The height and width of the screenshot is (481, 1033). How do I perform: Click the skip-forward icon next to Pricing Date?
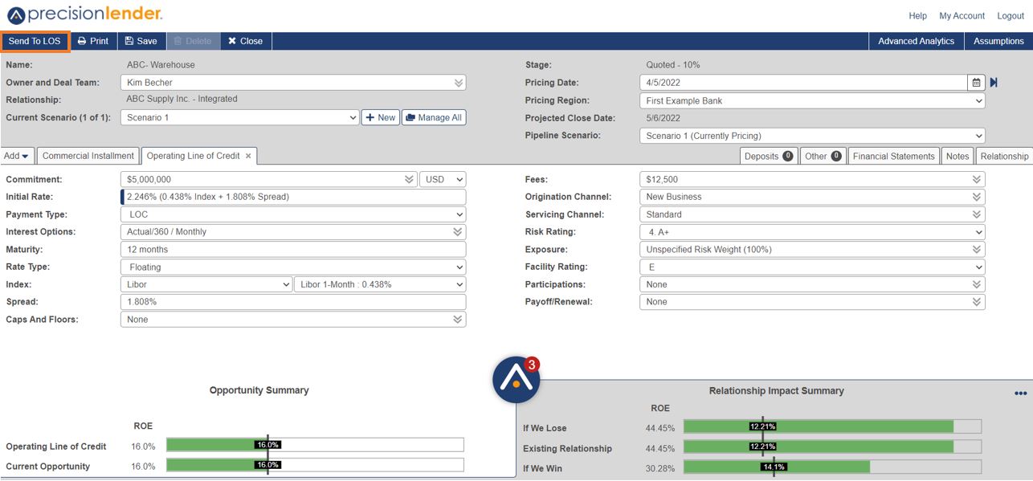tap(994, 82)
